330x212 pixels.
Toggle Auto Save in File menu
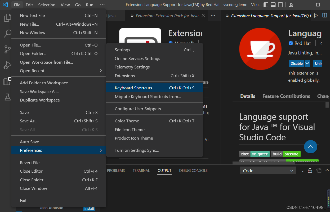[59, 142]
